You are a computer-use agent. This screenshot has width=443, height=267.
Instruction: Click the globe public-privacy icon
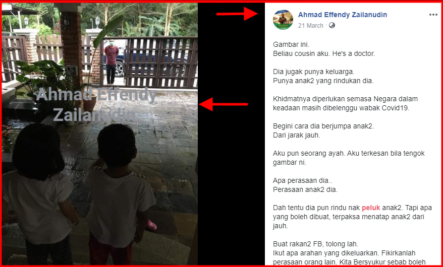332,25
